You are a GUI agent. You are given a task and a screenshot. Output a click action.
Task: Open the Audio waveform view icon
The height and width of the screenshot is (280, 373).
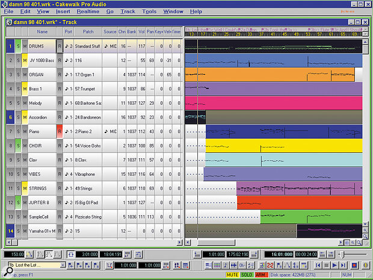pos(233,265)
